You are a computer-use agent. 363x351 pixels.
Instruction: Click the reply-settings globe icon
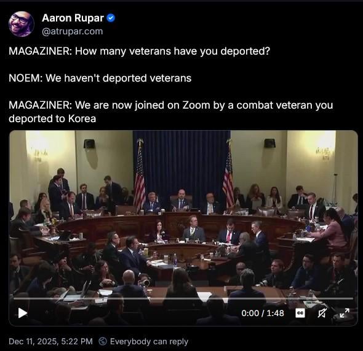tap(103, 341)
